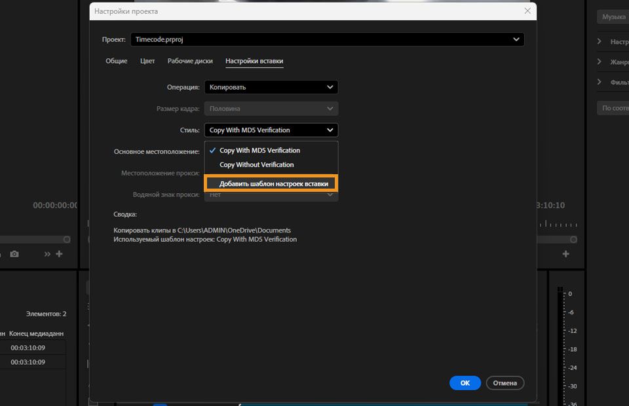Close the Настройки проекта dialog

(527, 11)
